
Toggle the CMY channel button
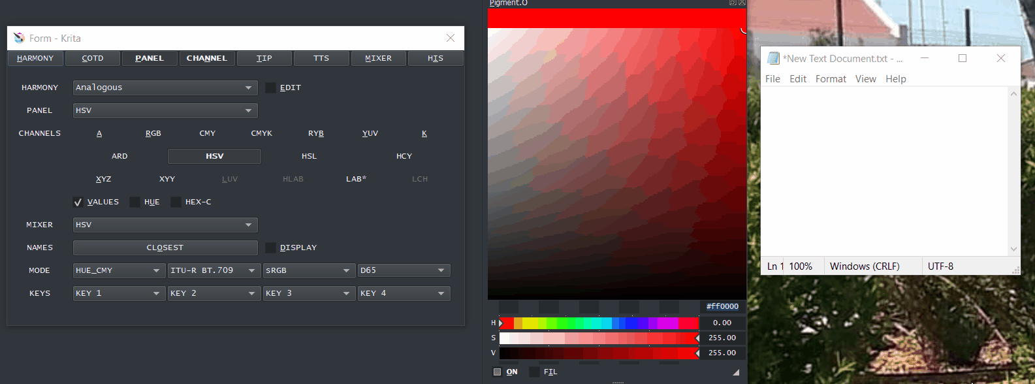pyautogui.click(x=208, y=133)
